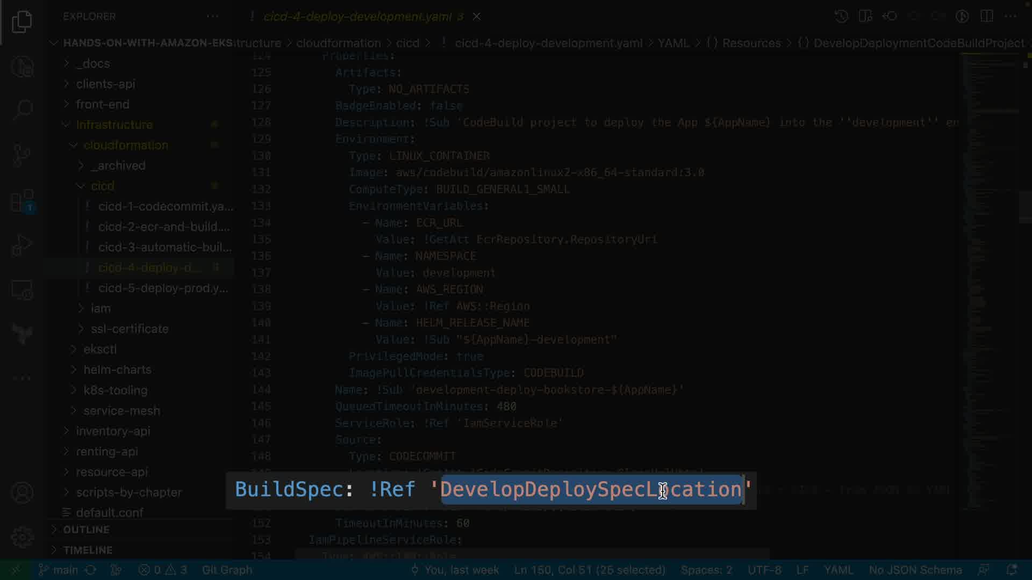This screenshot has width=1032, height=580.
Task: Click the YAML language mode selector
Action: [x=838, y=570]
